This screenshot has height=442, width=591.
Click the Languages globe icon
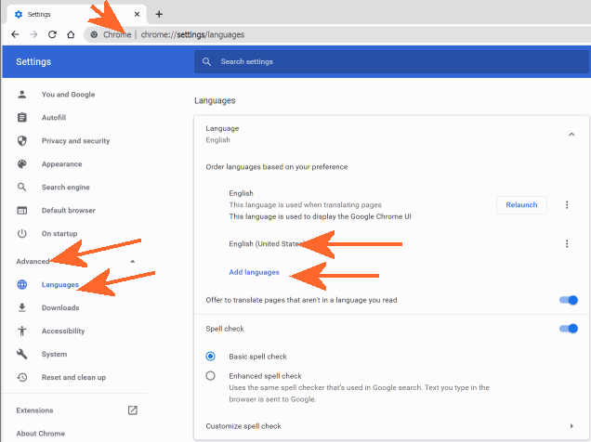coord(22,285)
